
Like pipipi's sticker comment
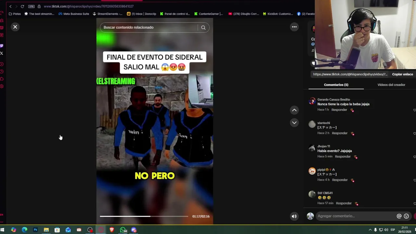(414, 180)
